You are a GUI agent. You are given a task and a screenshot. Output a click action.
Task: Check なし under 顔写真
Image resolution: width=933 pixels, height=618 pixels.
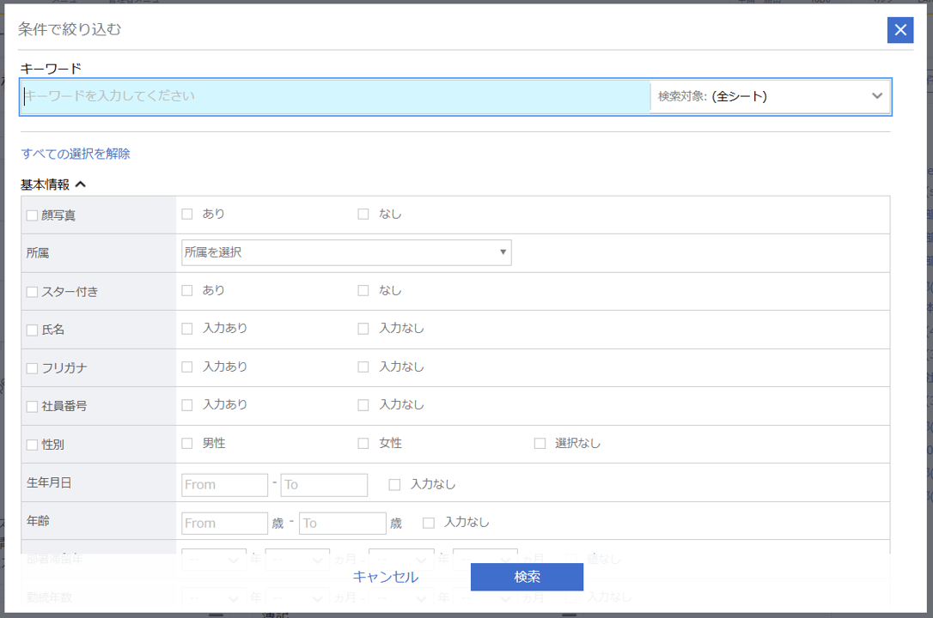point(363,214)
